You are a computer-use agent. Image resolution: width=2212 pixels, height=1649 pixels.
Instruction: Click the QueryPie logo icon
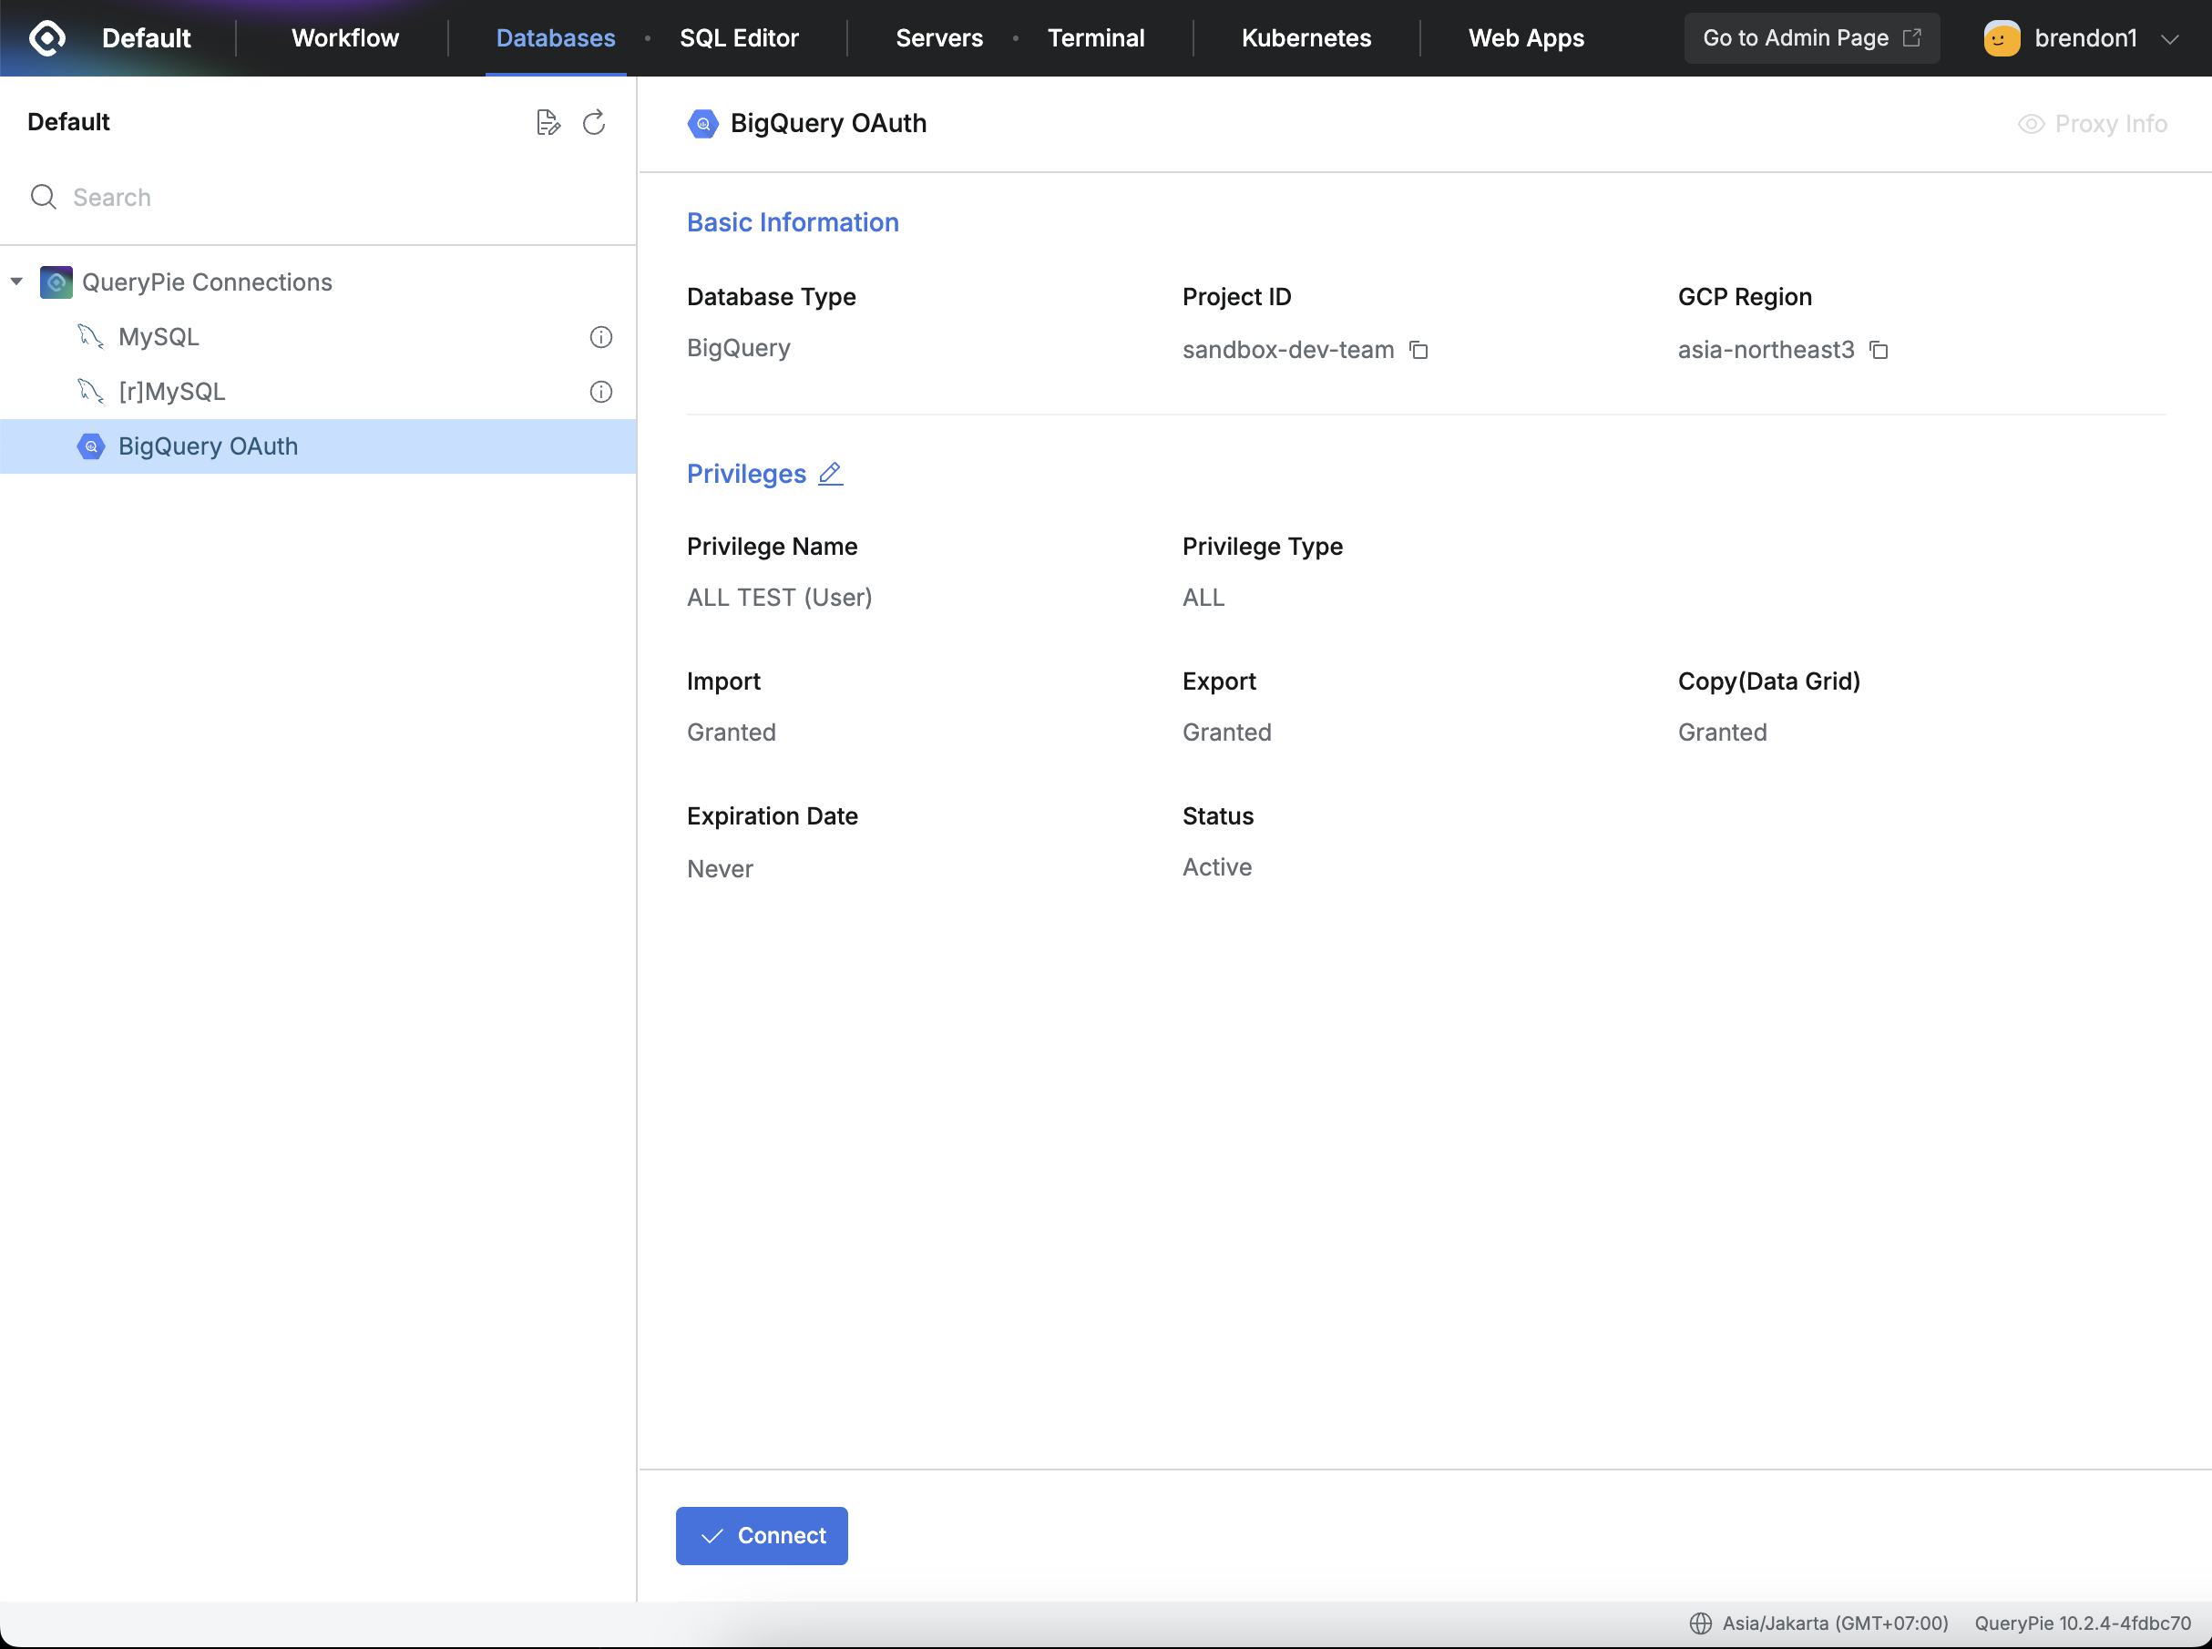46,38
